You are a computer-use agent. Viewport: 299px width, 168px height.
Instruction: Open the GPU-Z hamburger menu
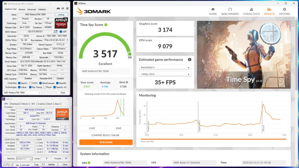tap(67, 9)
